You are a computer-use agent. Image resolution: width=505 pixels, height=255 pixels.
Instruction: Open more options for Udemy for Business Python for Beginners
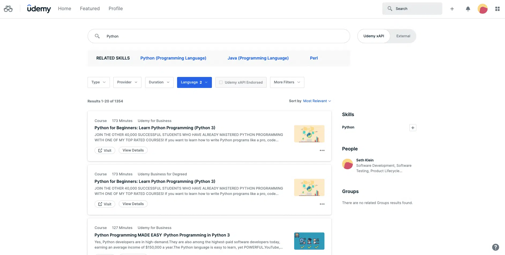[322, 150]
